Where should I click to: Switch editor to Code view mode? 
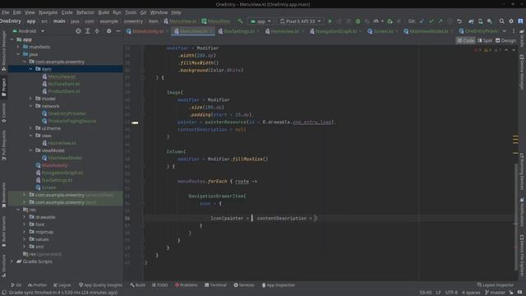465,40
